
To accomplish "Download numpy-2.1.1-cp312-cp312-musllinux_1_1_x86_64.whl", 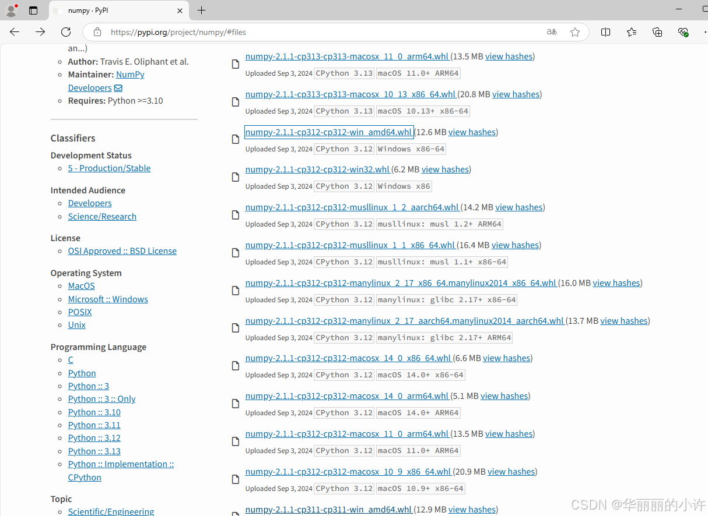I will [351, 245].
